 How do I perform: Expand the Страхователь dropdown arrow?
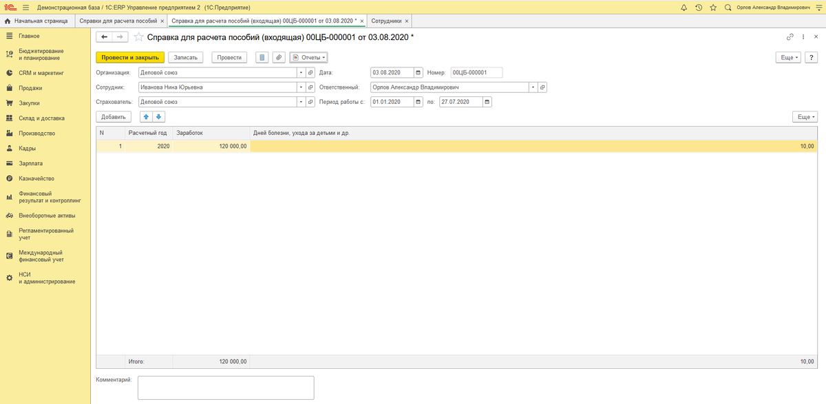(301, 102)
